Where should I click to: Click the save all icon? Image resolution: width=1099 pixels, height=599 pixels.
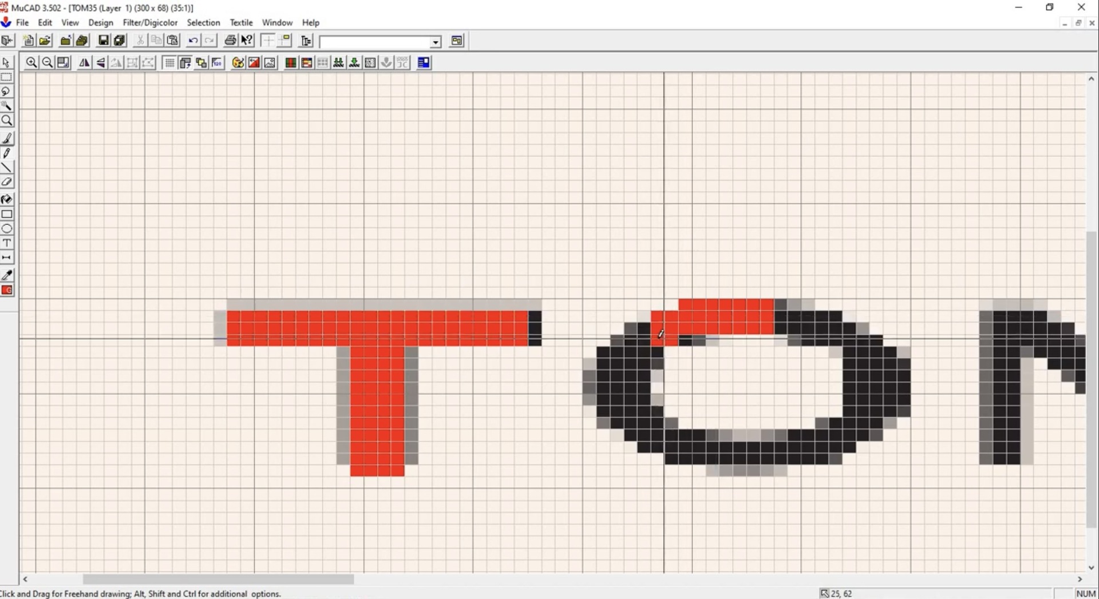pos(120,41)
